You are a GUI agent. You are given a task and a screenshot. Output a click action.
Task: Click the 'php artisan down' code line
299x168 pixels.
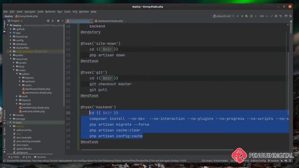107,55
